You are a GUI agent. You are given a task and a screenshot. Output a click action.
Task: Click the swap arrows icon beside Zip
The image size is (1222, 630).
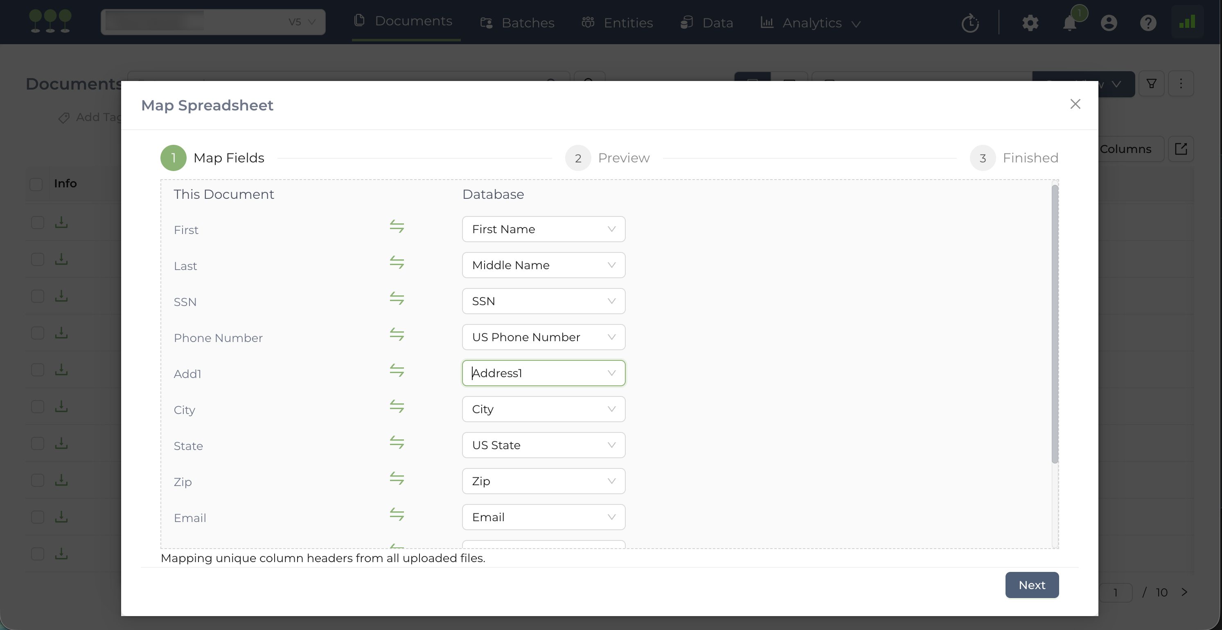tap(397, 478)
